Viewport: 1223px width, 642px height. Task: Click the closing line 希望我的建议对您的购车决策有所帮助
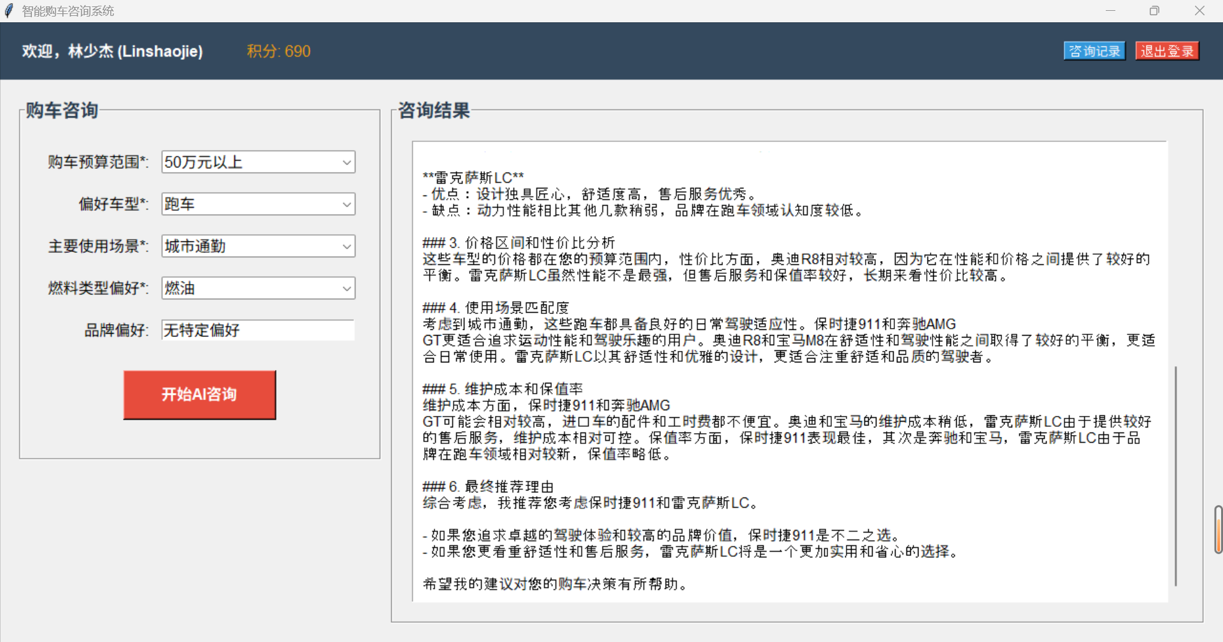pos(555,583)
